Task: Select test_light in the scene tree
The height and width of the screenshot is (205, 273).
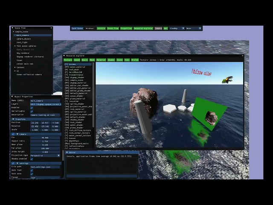Action: click(22, 42)
